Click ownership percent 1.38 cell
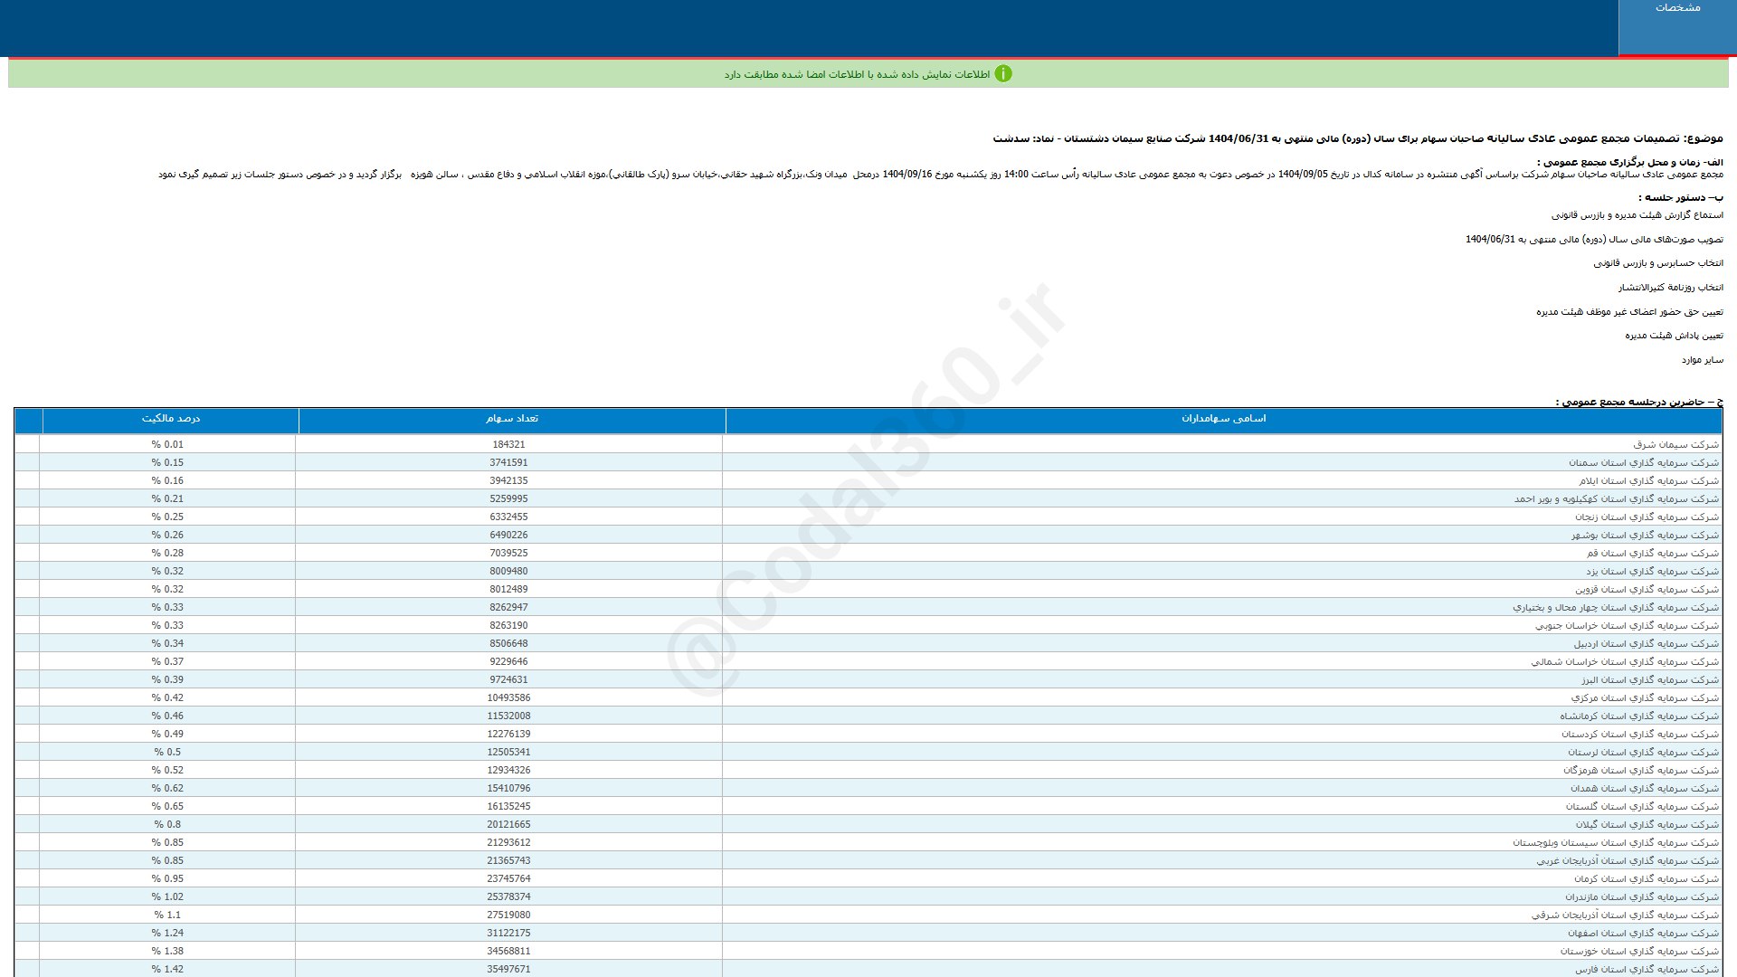Image resolution: width=1737 pixels, height=977 pixels. 167,952
